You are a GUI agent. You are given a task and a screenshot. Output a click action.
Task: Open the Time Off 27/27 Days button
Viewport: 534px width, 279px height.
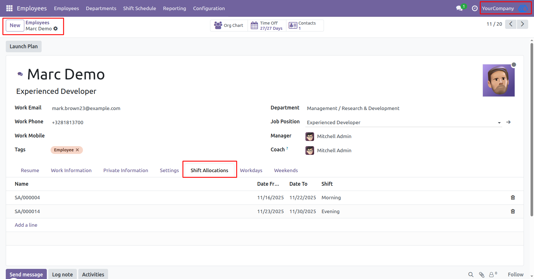(x=267, y=26)
